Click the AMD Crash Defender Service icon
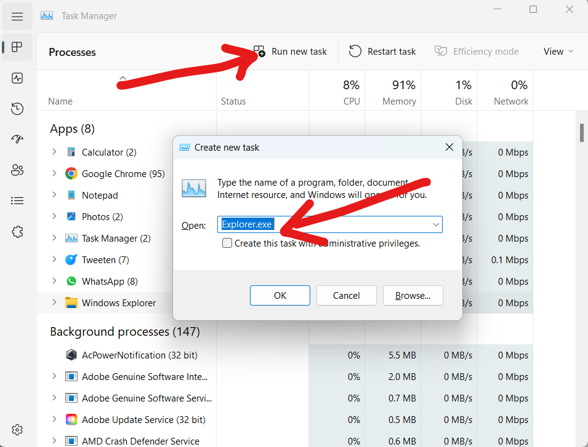This screenshot has width=588, height=447. [71, 441]
